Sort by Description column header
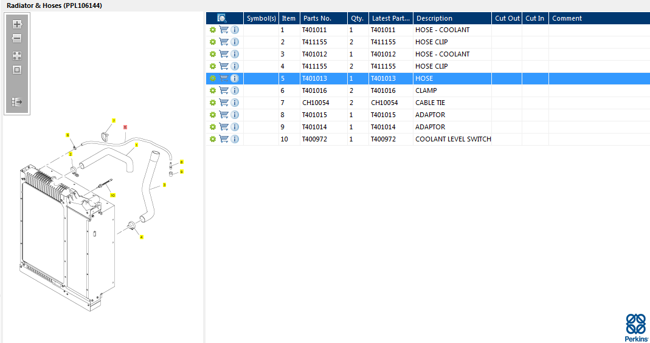Image resolution: width=650 pixels, height=343 pixels. (452, 18)
